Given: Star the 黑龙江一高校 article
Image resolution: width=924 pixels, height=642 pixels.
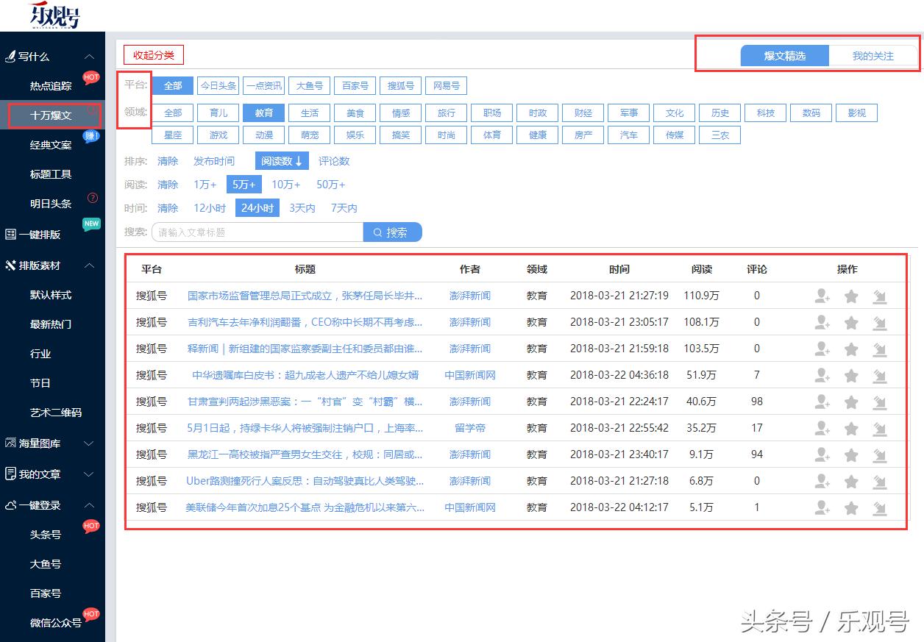Looking at the screenshot, I should pos(851,454).
